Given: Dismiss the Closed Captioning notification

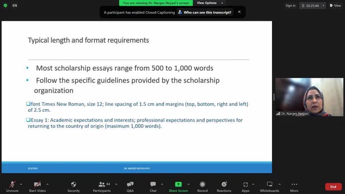Looking at the screenshot, I should pyautogui.click(x=239, y=12).
